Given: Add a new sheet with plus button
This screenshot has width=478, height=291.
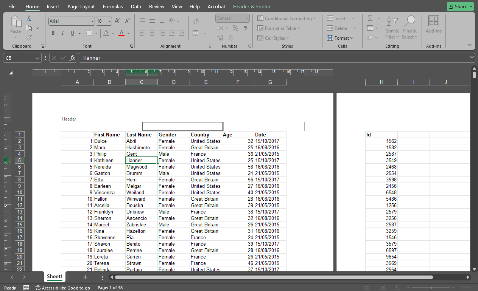Looking at the screenshot, I should coord(85,277).
